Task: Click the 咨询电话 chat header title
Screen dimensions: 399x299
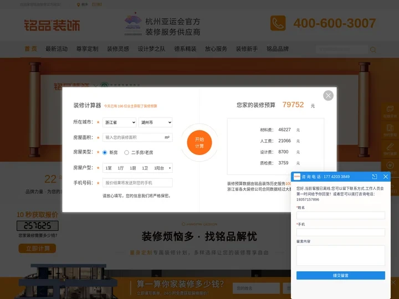Action: coord(325,177)
